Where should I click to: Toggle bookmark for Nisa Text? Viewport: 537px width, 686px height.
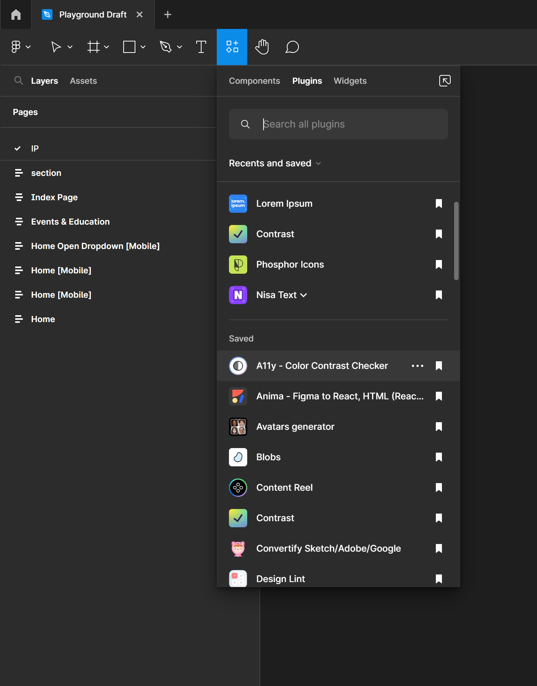point(439,295)
